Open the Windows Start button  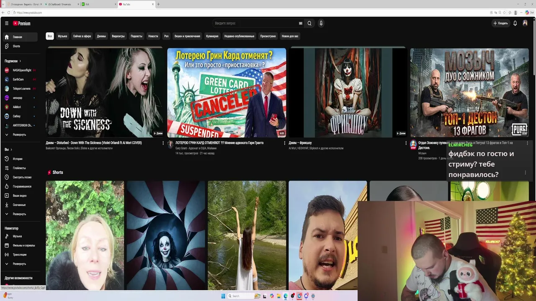coord(223,296)
